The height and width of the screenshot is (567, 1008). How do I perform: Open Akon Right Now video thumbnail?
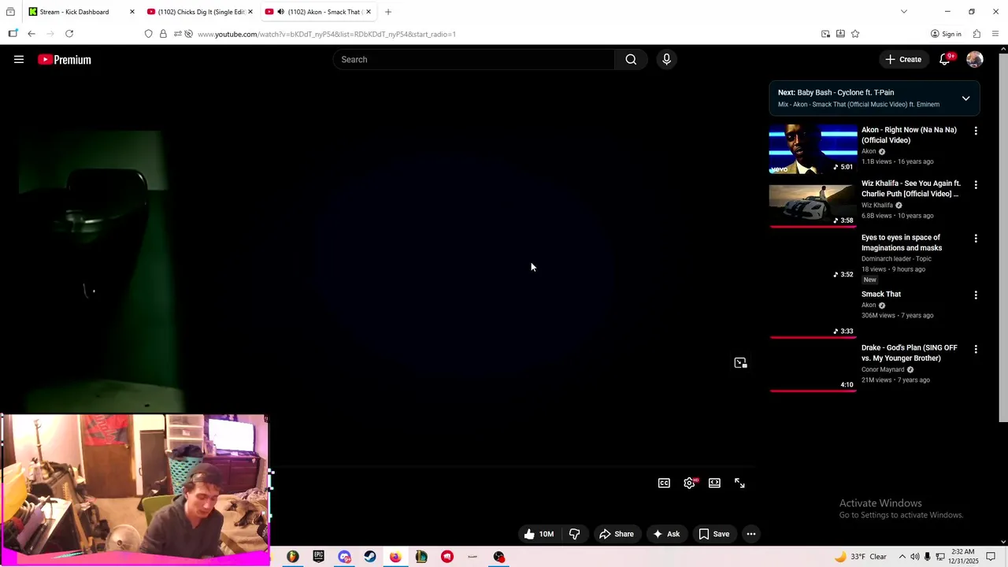pos(813,149)
